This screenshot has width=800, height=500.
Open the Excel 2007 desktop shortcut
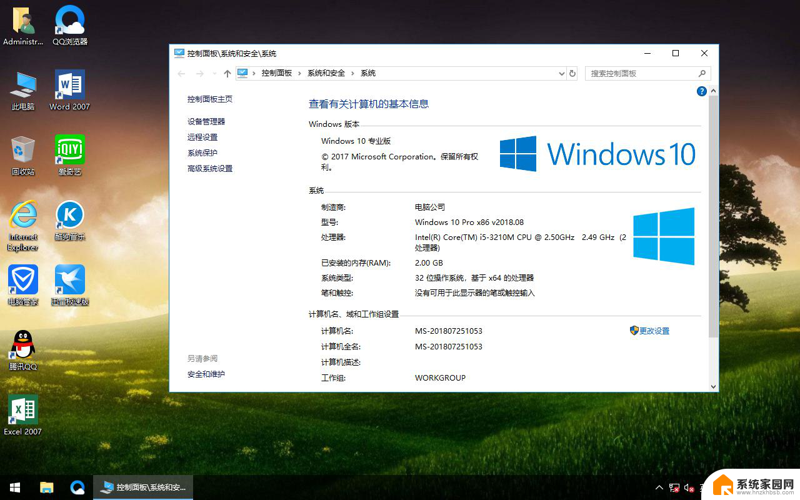pyautogui.click(x=23, y=416)
